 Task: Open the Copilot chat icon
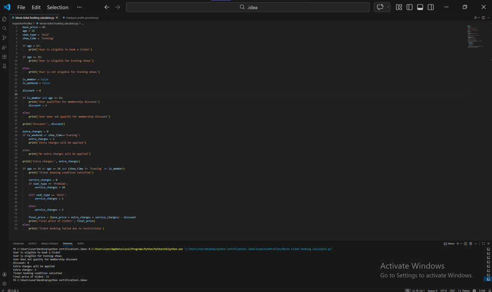pyautogui.click(x=380, y=7)
